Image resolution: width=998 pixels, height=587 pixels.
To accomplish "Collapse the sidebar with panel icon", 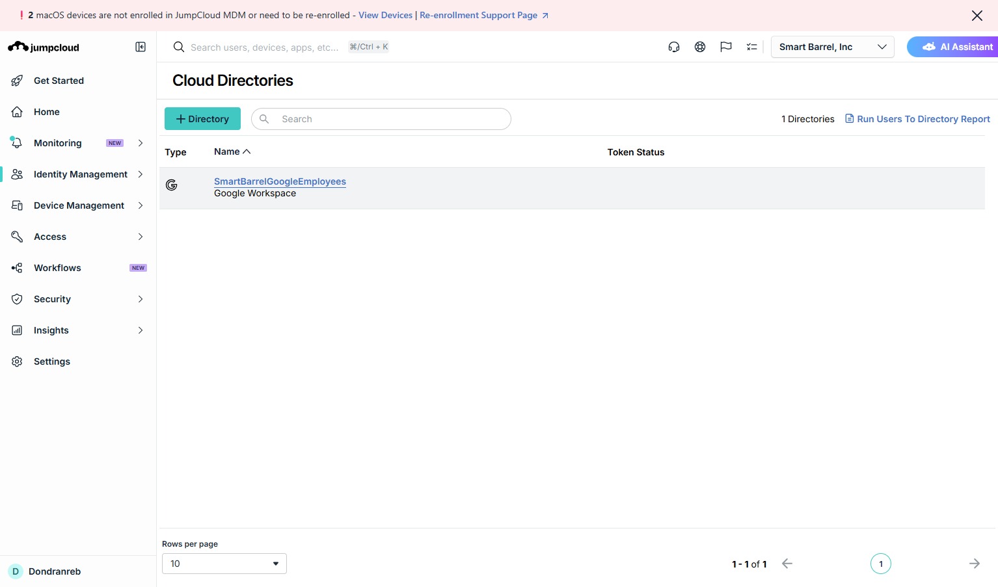I will (141, 47).
